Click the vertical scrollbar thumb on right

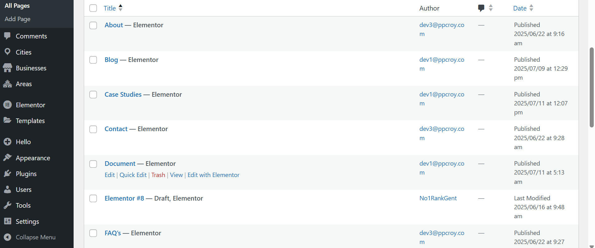point(592,87)
